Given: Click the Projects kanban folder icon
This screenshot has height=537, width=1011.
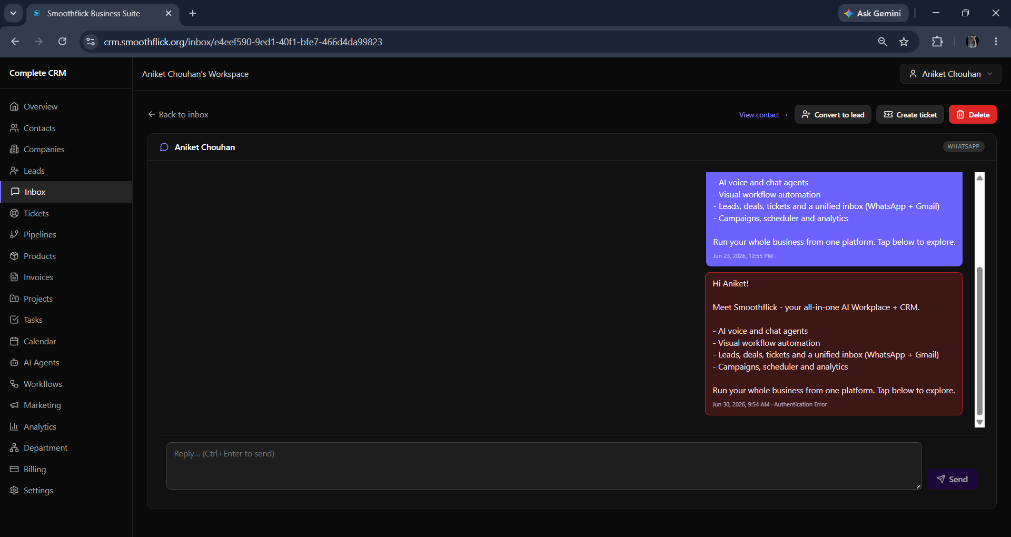Looking at the screenshot, I should [x=14, y=299].
